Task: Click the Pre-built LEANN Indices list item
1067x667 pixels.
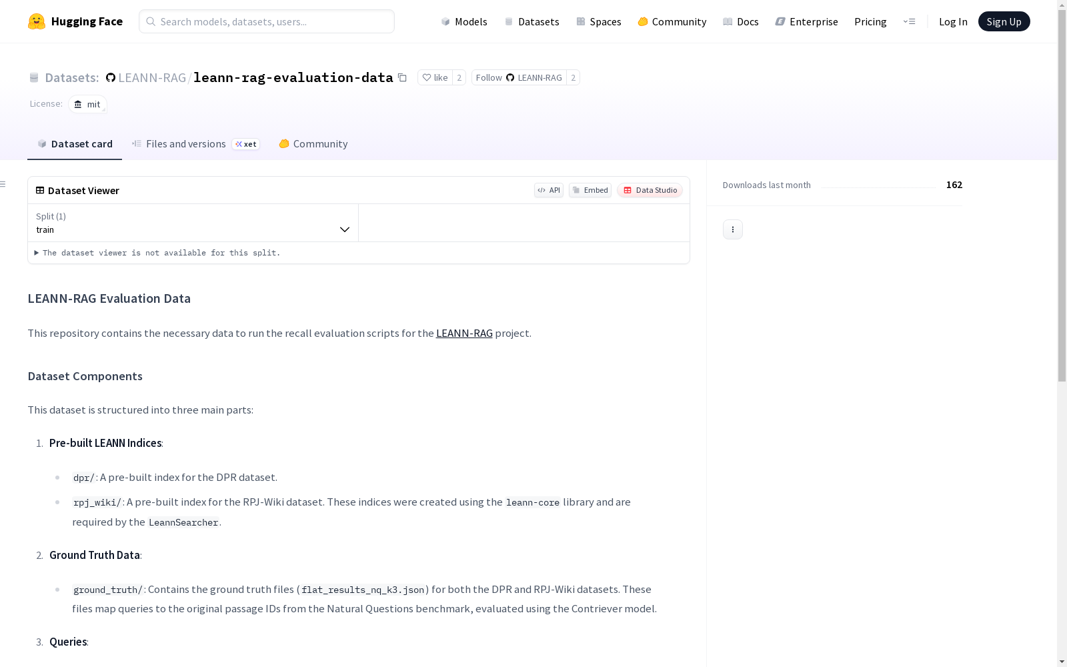Action: (105, 443)
